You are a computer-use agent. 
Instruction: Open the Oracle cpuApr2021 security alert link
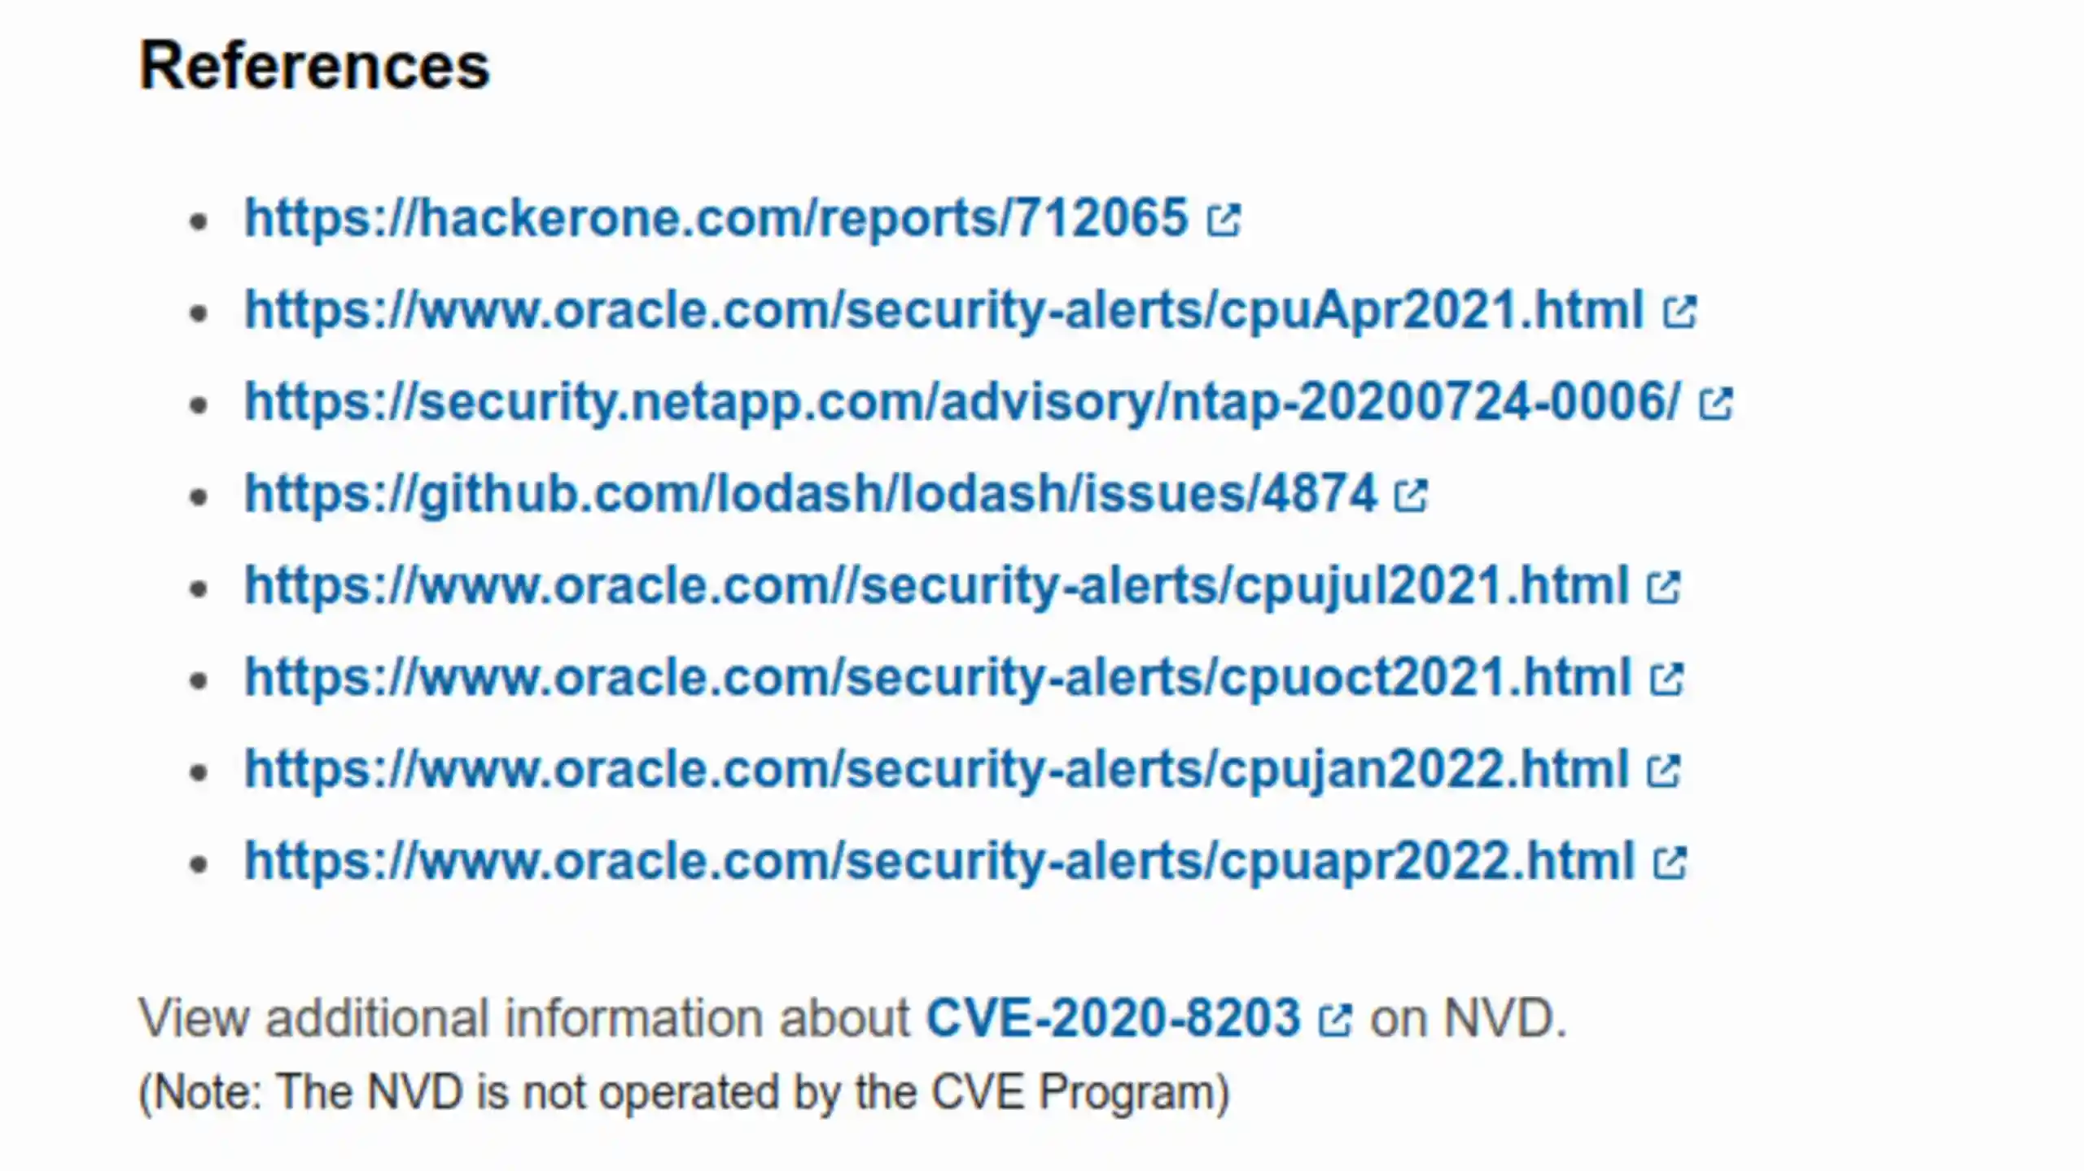pyautogui.click(x=944, y=310)
